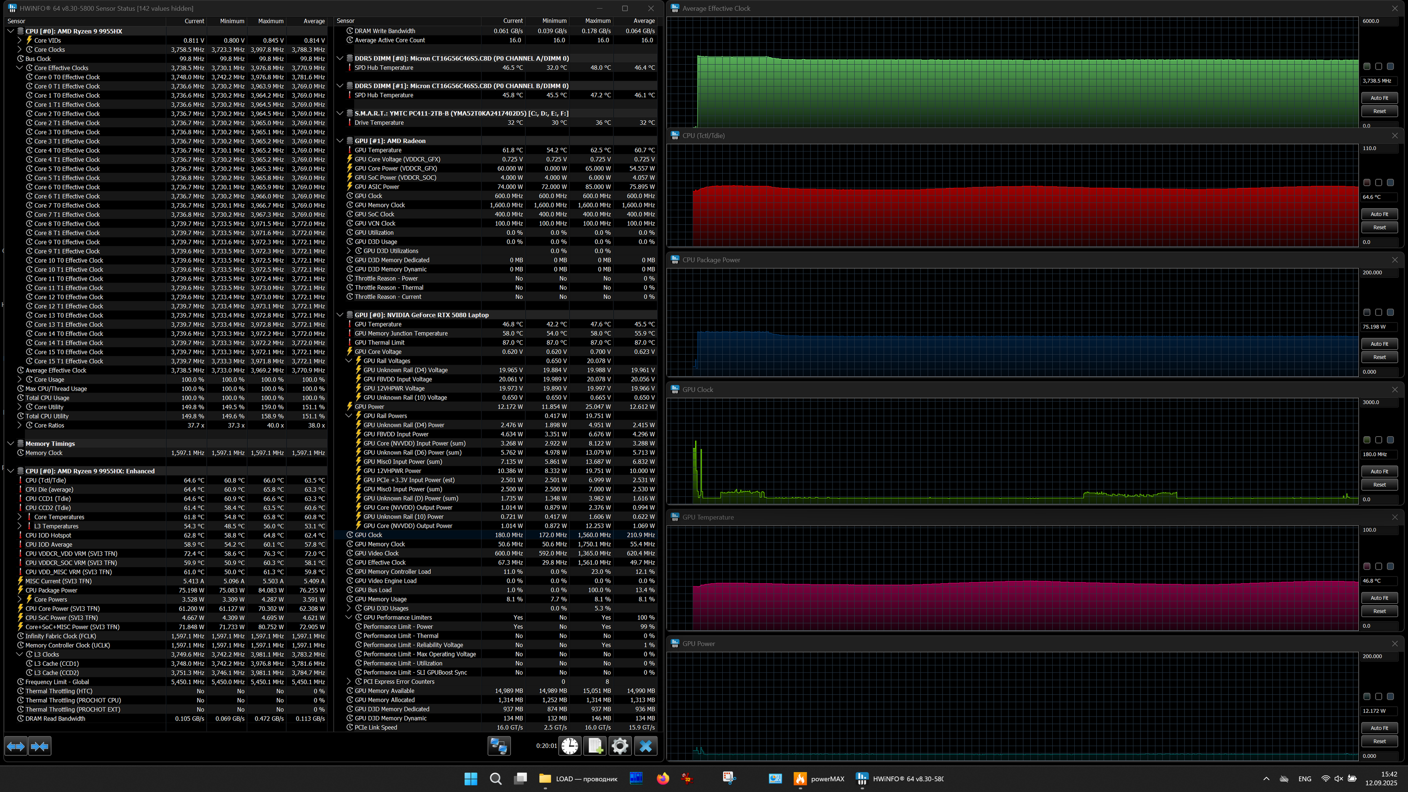Expand the PCI Express Error Counters
Viewport: 1408px width, 792px height.
(349, 682)
